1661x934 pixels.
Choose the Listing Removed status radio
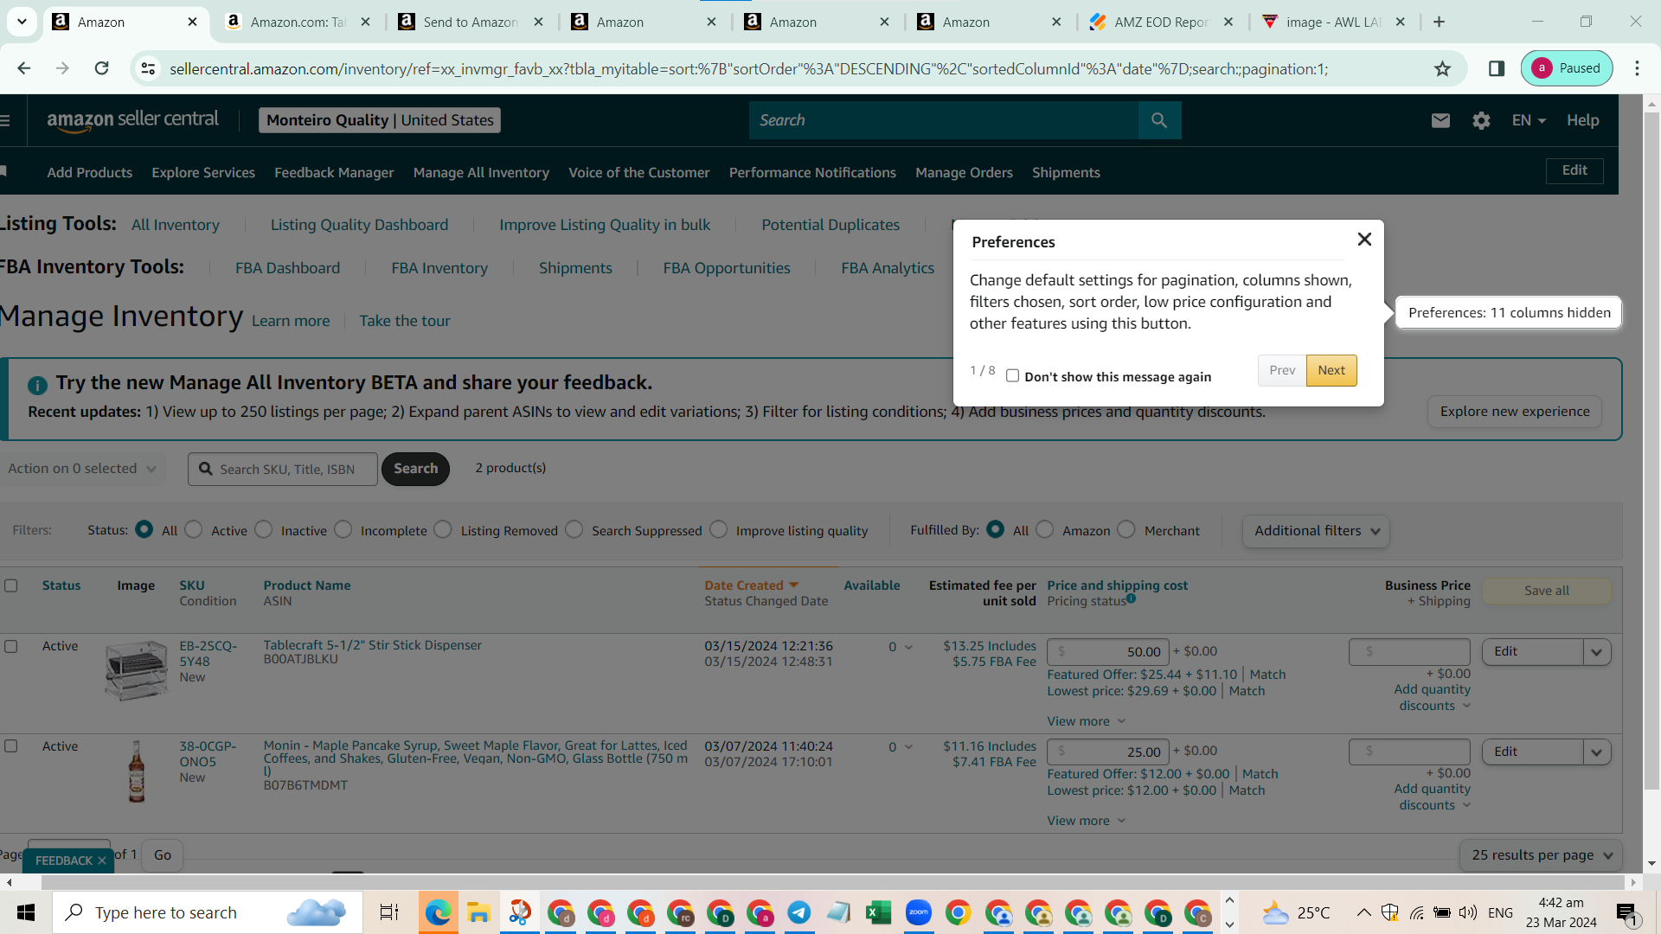tap(443, 529)
